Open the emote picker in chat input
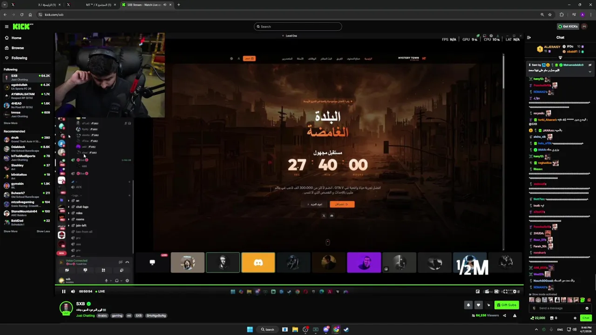Image resolution: width=596 pixels, height=335 pixels. point(587,308)
